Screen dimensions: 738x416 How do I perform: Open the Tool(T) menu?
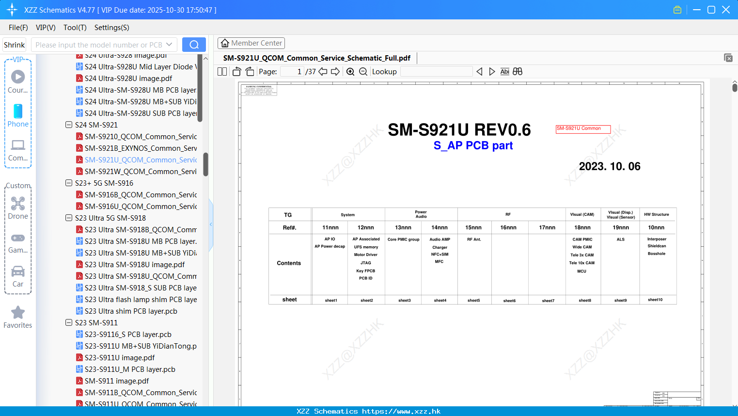click(x=75, y=28)
